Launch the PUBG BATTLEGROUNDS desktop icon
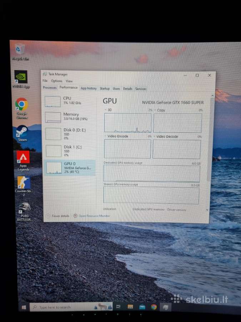This screenshot has height=322, width=241. tap(25, 211)
